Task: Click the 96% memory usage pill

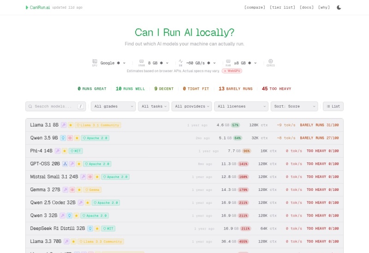Action: coord(246,151)
